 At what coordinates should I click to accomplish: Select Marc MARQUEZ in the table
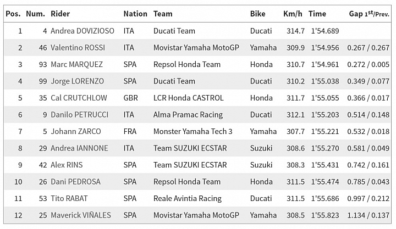click(77, 64)
